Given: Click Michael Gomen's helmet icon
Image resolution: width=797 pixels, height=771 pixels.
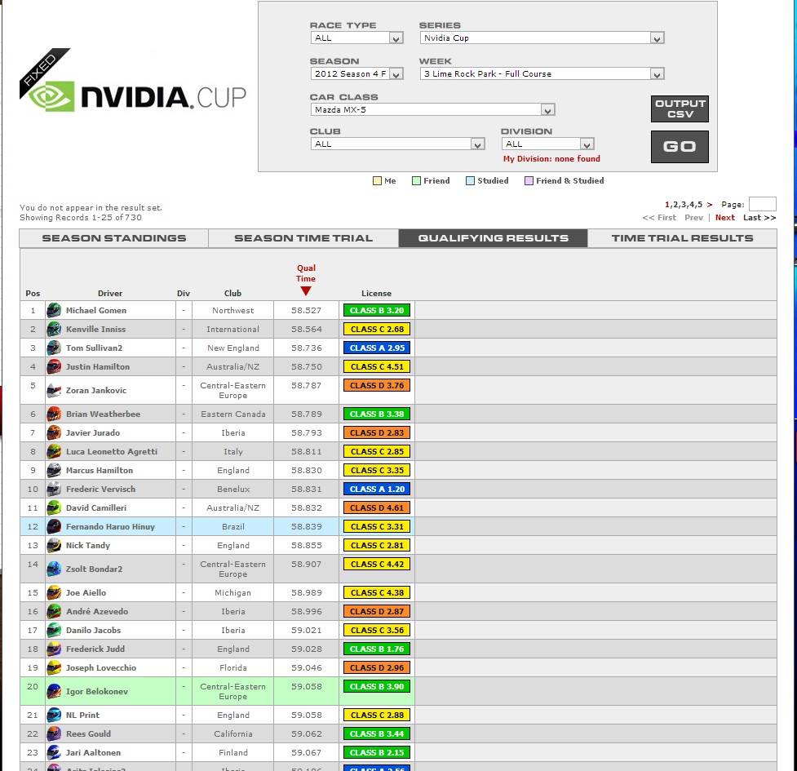Looking at the screenshot, I should [x=54, y=310].
